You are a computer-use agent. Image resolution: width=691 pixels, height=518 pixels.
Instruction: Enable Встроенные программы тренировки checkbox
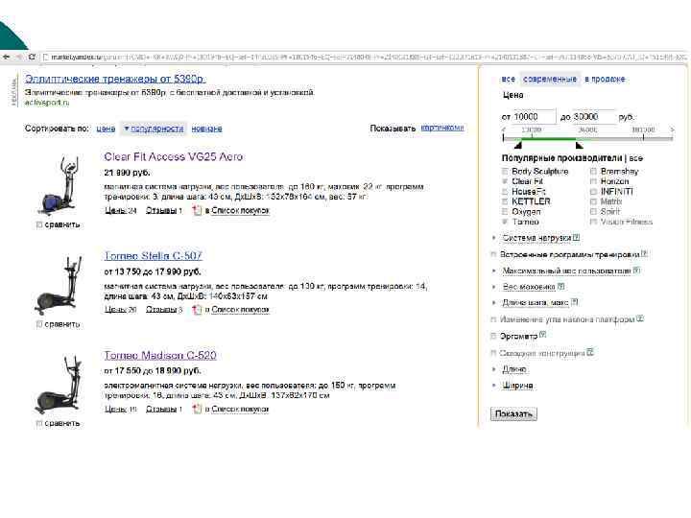point(493,254)
